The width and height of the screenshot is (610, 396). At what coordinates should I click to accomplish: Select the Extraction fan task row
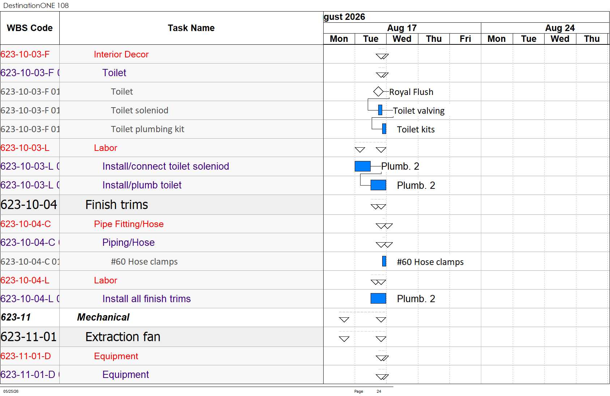pyautogui.click(x=162, y=337)
